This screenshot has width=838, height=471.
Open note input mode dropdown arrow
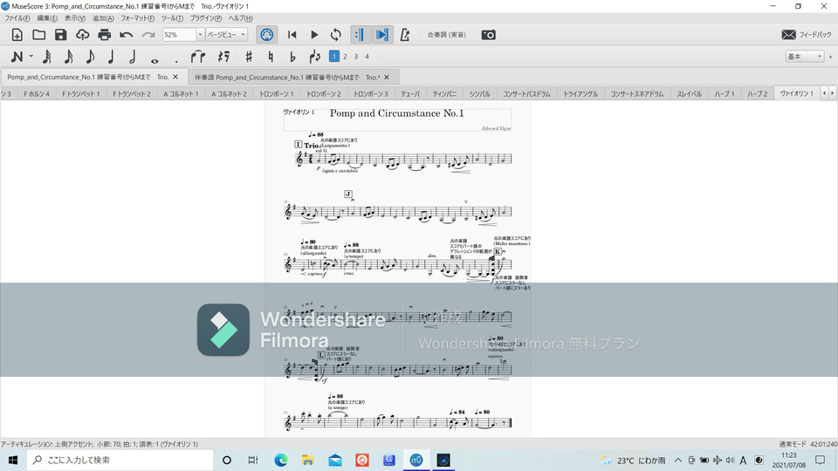[31, 57]
